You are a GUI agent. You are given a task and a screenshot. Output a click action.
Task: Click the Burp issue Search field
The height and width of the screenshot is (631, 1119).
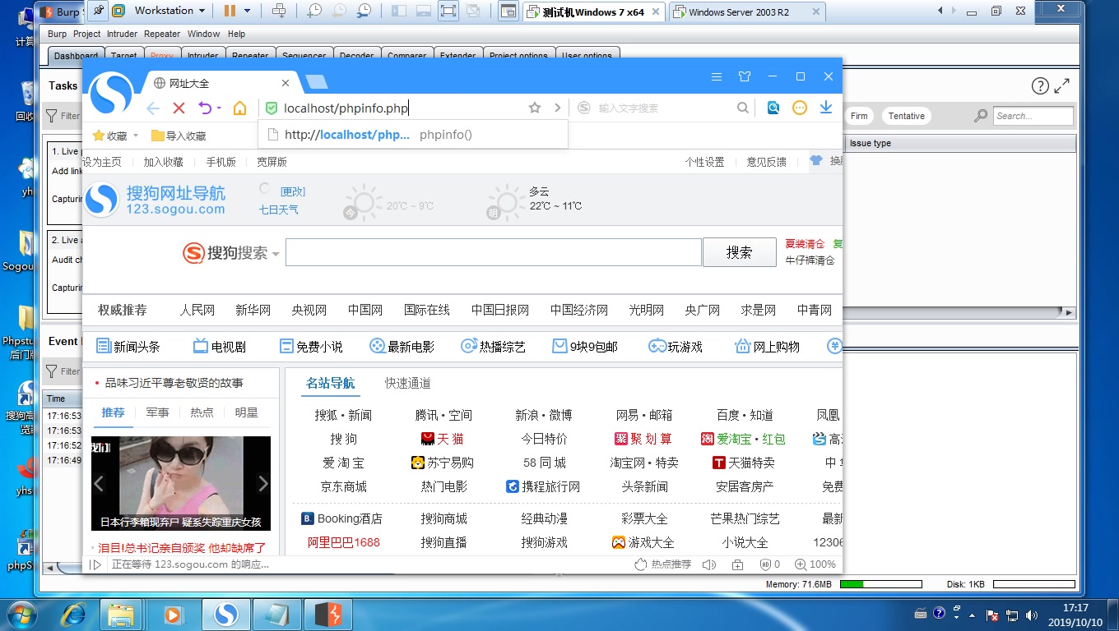click(1033, 116)
